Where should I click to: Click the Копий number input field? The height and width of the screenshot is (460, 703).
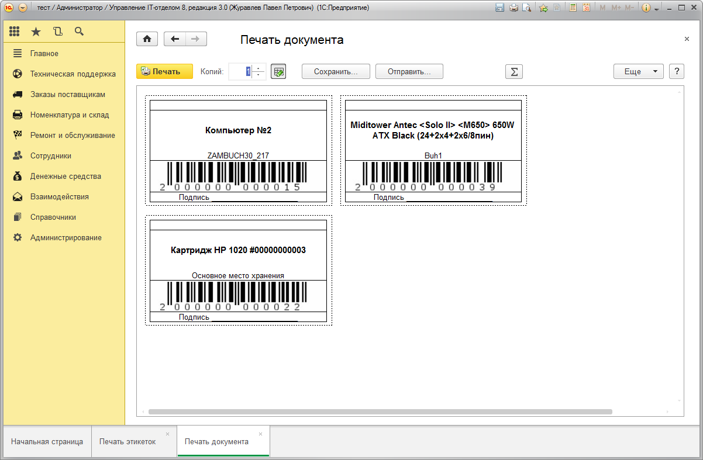point(240,71)
